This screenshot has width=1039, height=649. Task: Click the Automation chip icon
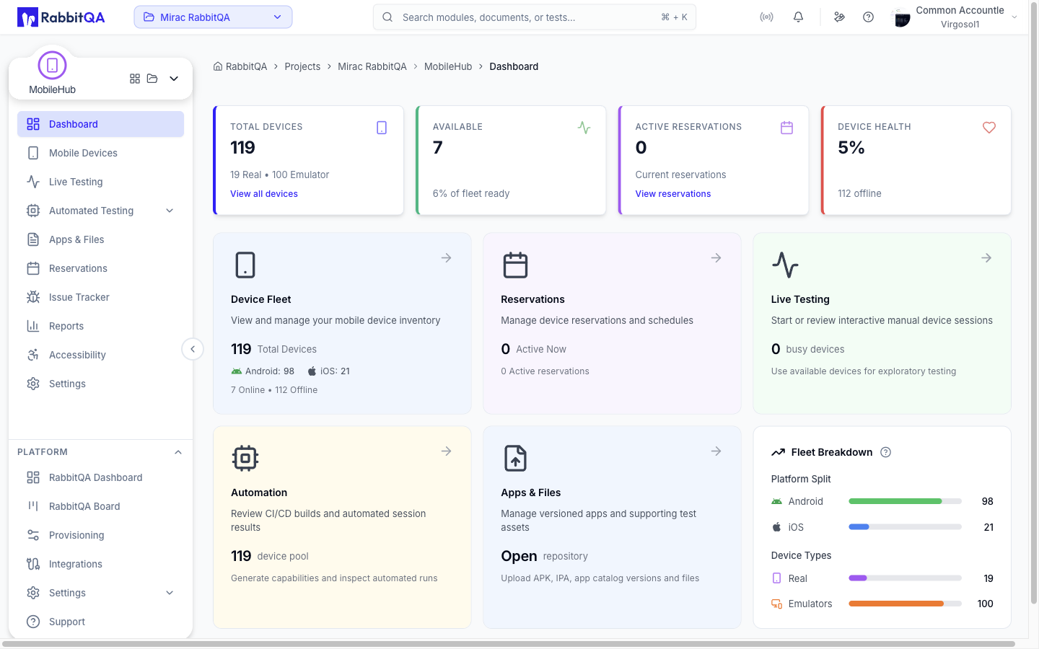245,458
